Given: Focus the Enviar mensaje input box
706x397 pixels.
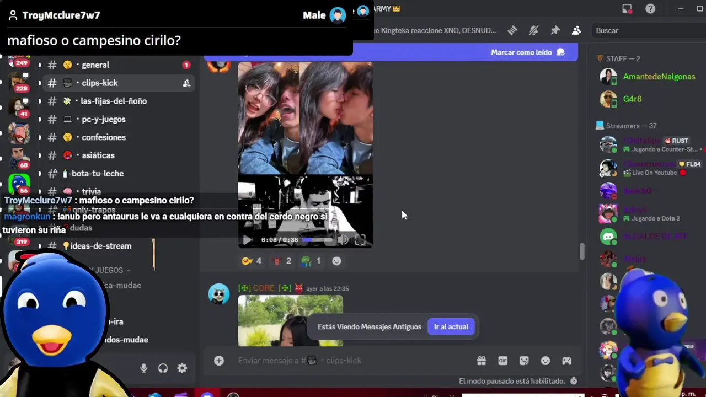Looking at the screenshot, I should (353, 361).
